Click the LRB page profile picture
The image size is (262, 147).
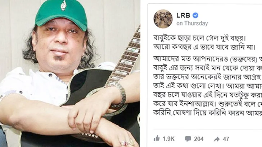163,19
